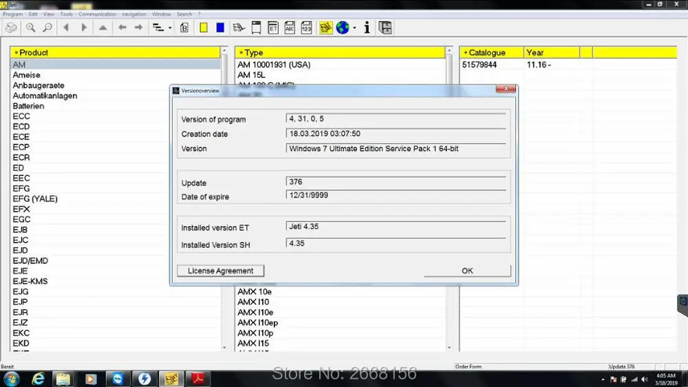Click the window layout icon
Image resolution: width=688 pixels, height=387 pixels.
pos(385,28)
